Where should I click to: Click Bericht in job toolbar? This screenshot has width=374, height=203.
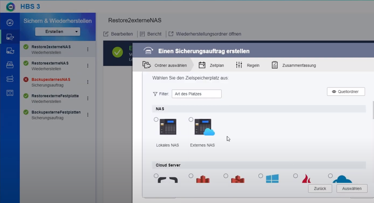pyautogui.click(x=151, y=34)
